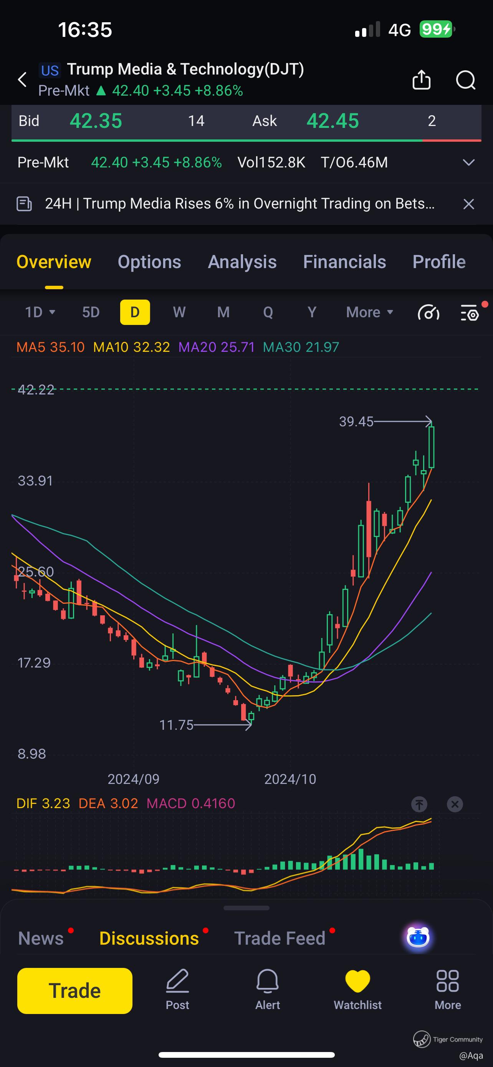Tap the MA5 35.10 indicator label
Viewport: 493px width, 1067px height.
click(x=51, y=347)
